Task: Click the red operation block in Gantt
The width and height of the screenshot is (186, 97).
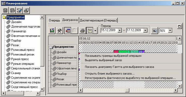Action: (x=116, y=52)
